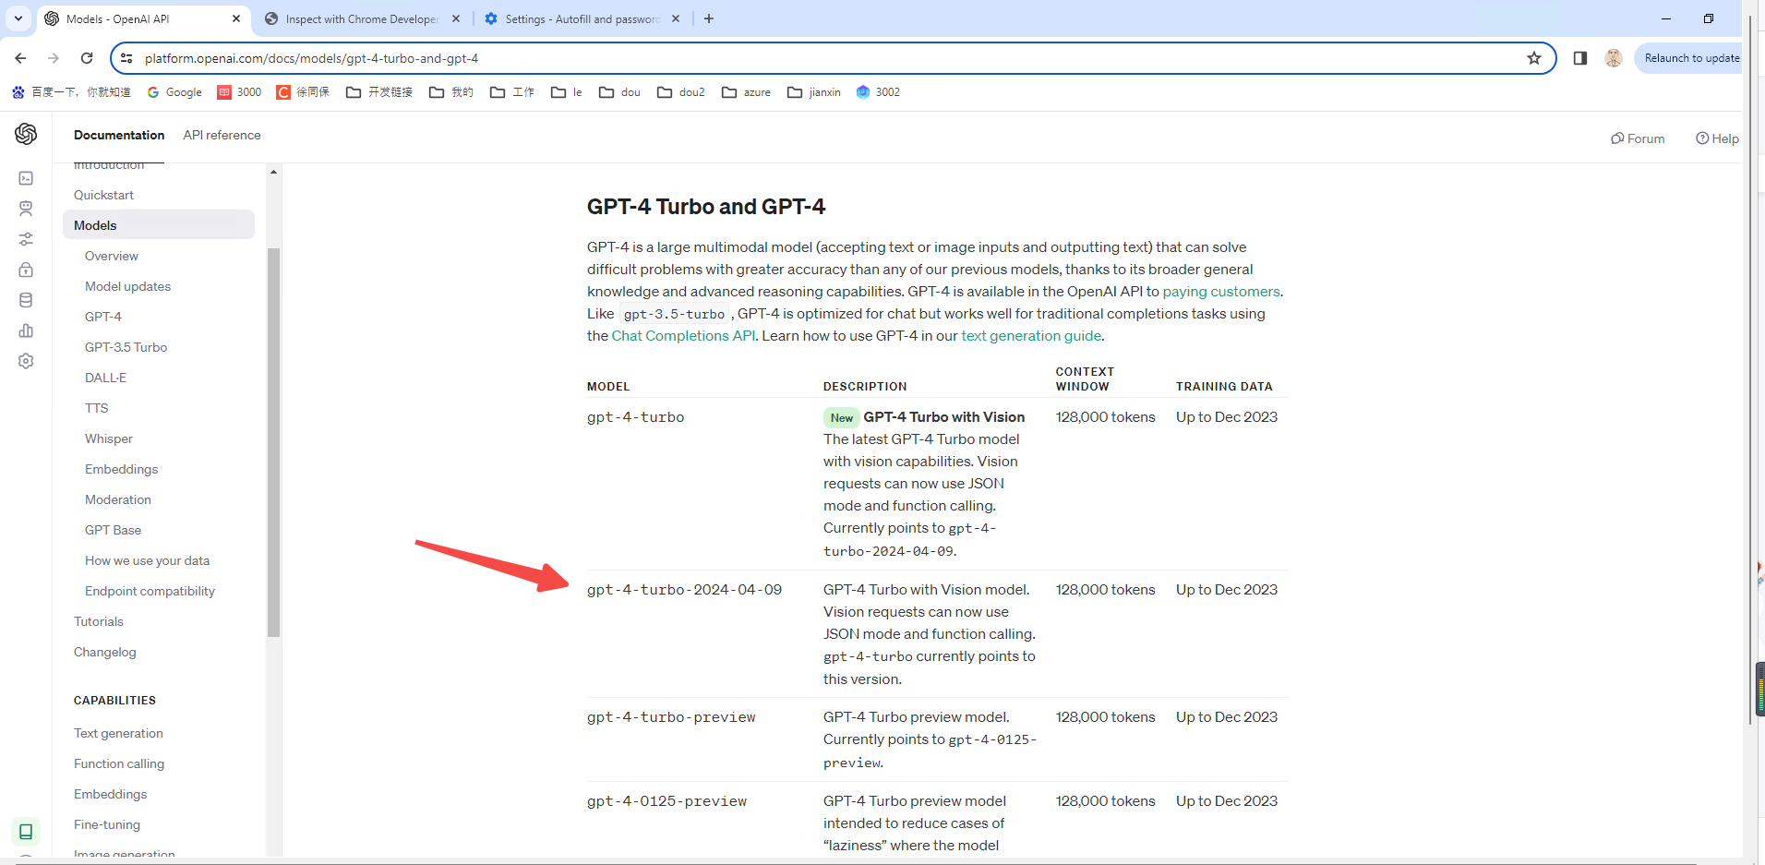This screenshot has width=1765, height=865.
Task: Open the le bookmarks folder
Action: coord(567,92)
